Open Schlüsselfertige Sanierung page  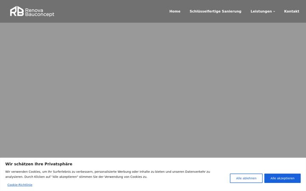[215, 11]
